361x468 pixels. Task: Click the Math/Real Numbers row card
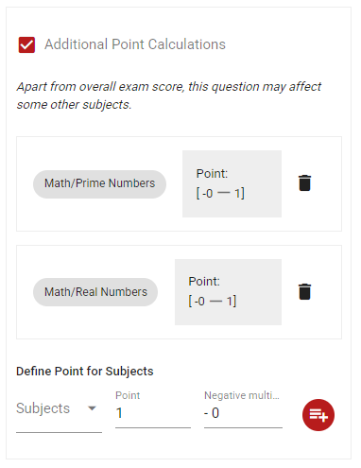179,292
